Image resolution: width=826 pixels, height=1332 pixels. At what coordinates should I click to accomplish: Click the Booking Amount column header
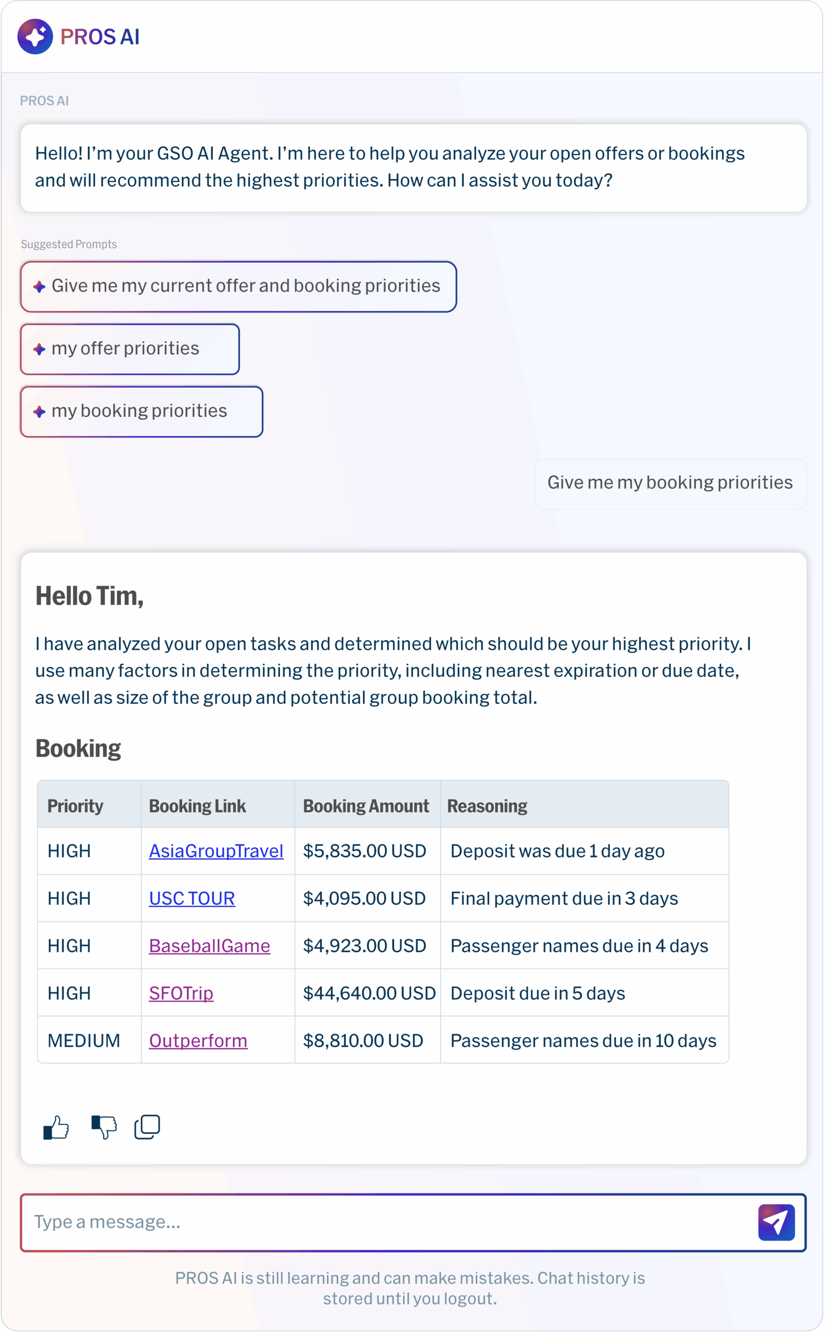tap(366, 806)
